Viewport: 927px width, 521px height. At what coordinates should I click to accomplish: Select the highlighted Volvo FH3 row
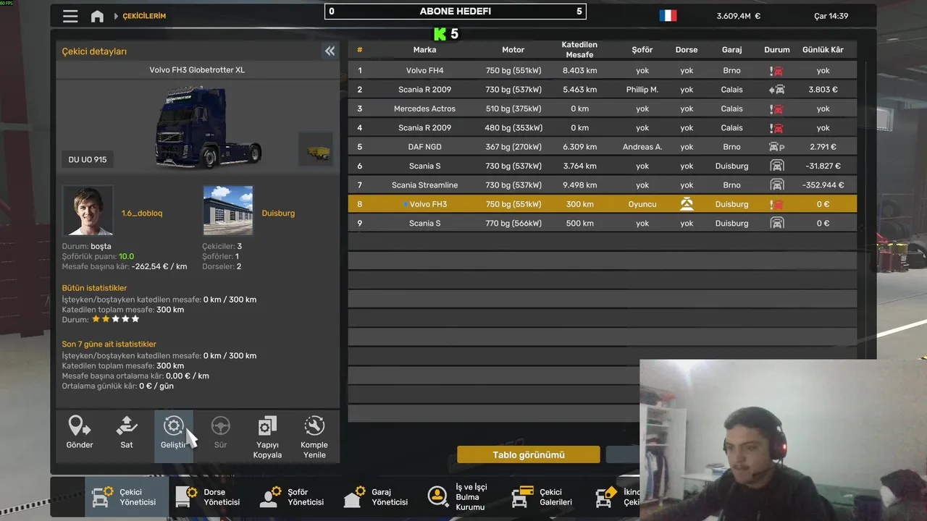click(603, 204)
